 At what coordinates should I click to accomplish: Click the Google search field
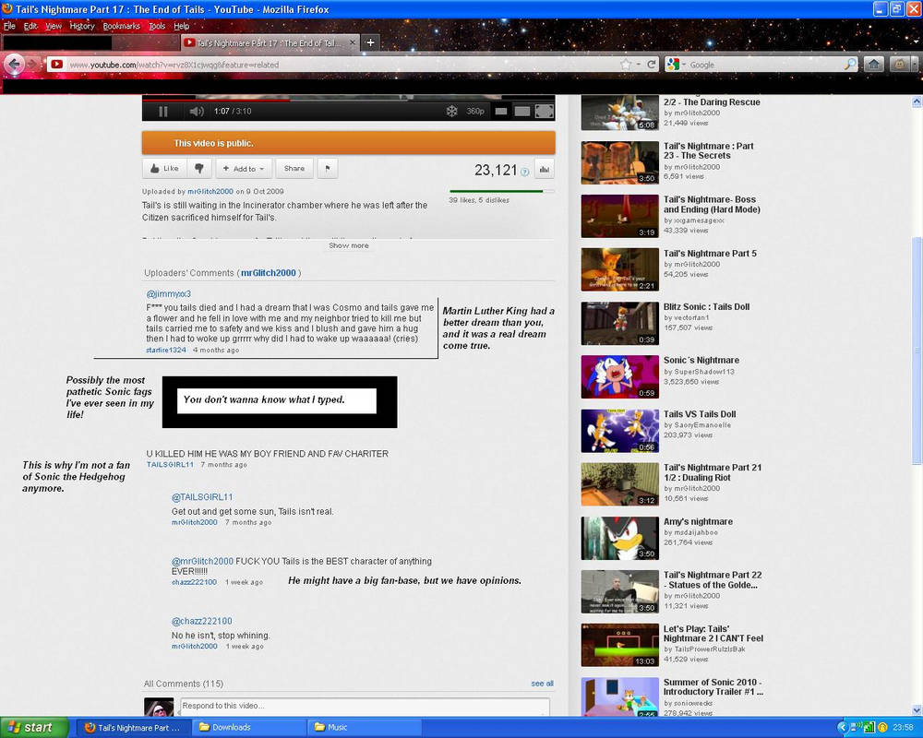[x=765, y=65]
